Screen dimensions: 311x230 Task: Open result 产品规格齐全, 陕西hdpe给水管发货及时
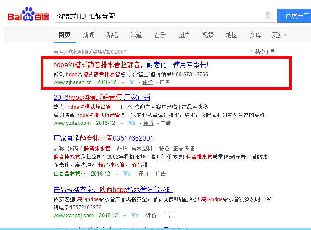point(113,190)
